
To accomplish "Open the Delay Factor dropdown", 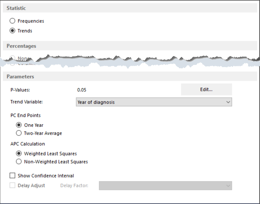I will (229, 186).
